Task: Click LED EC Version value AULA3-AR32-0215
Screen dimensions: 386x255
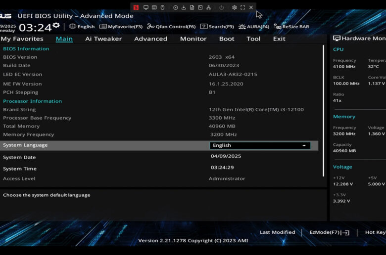Action: pos(233,74)
